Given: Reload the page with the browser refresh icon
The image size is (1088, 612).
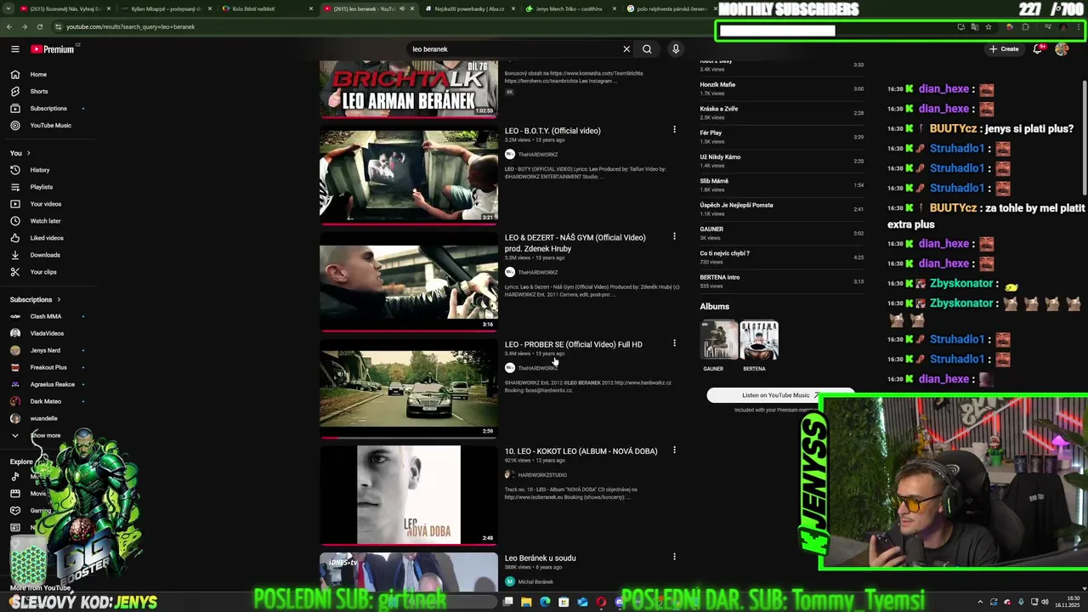Looking at the screenshot, I should pyautogui.click(x=39, y=26).
